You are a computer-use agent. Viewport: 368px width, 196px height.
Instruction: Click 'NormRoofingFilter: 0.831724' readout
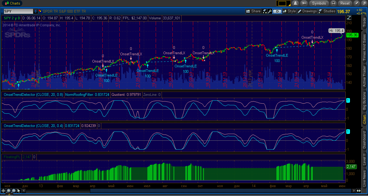[87, 95]
